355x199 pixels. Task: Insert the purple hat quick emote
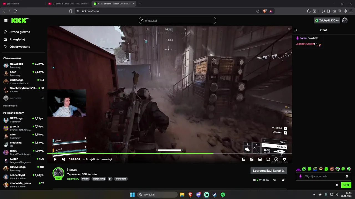[298, 169]
